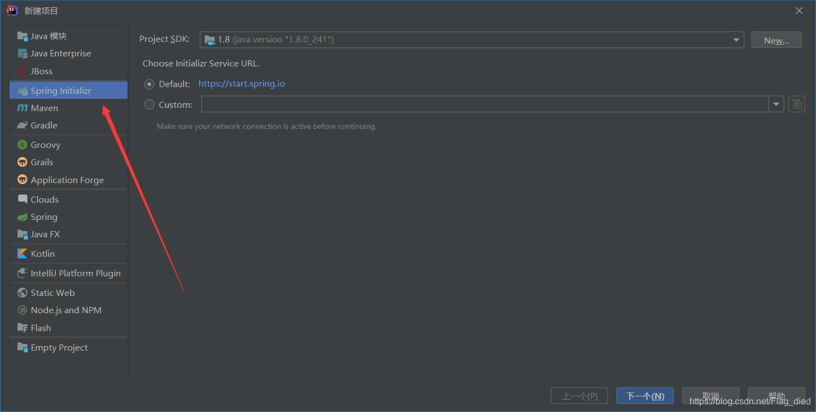Click into the Custom URL text field
This screenshot has height=412, width=816.
485,104
